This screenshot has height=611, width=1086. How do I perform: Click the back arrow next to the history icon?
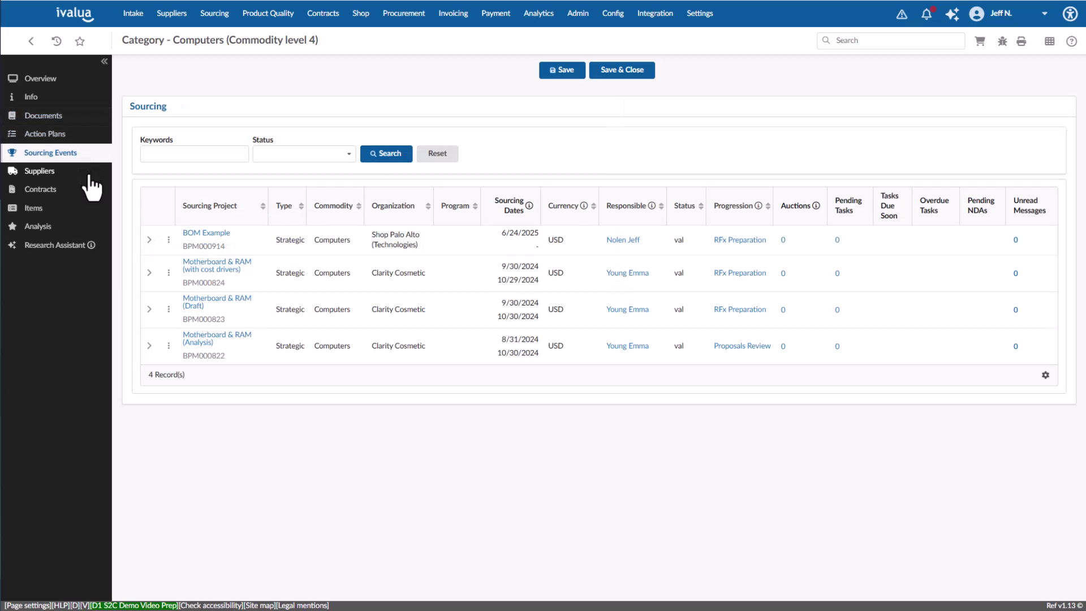click(x=31, y=41)
